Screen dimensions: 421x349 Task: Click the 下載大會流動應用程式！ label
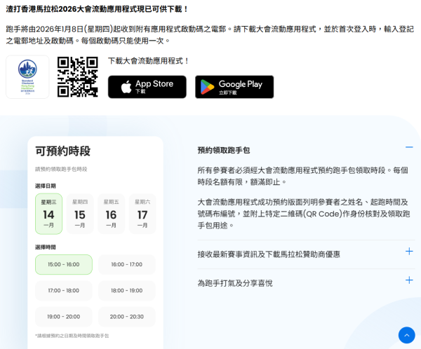pos(149,61)
